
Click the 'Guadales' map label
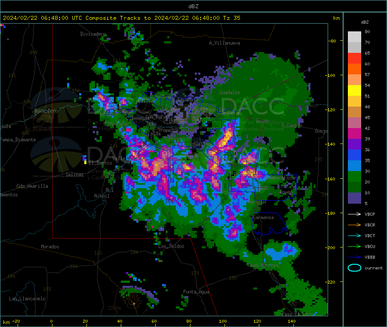[230, 92]
